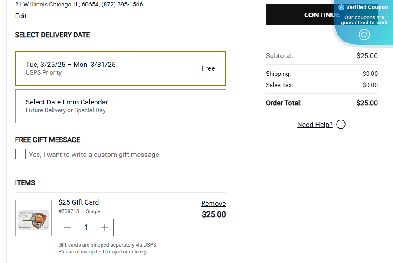
Task: Click Remove to delete the $25 Gift Card
Action: pos(213,203)
